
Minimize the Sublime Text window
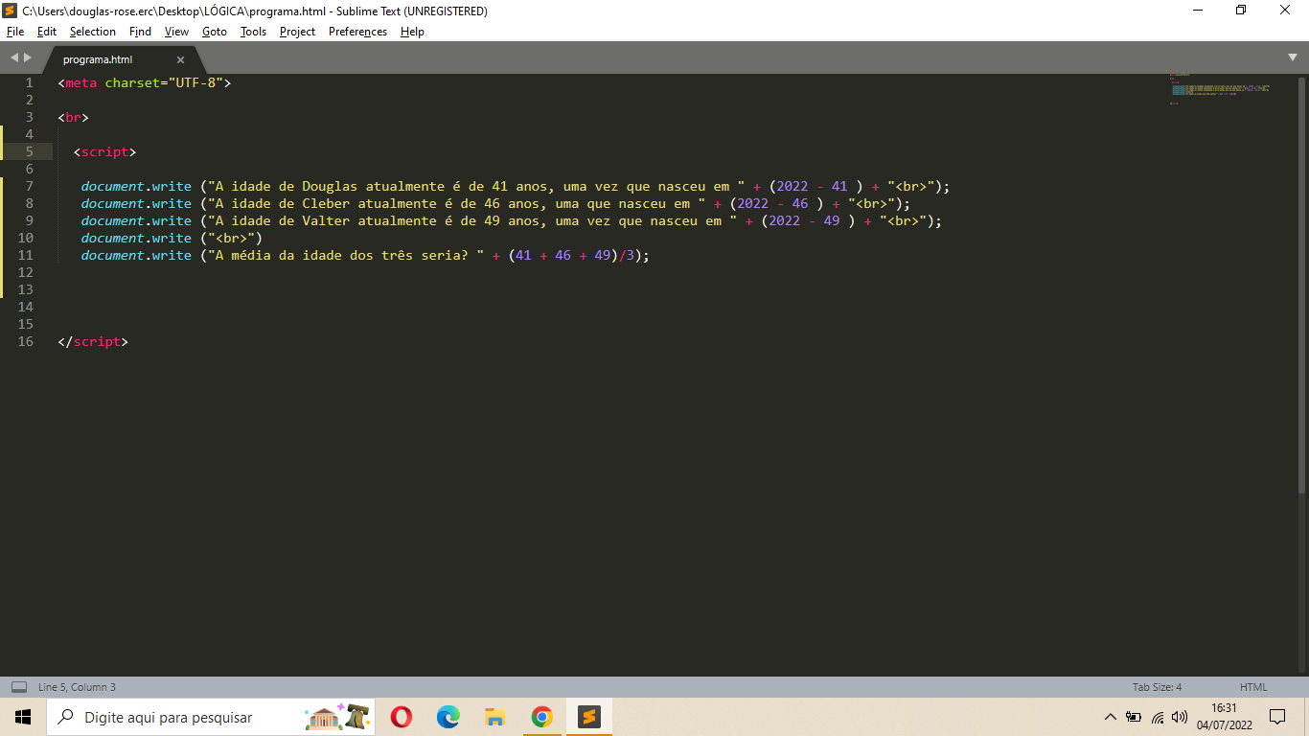[1198, 11]
